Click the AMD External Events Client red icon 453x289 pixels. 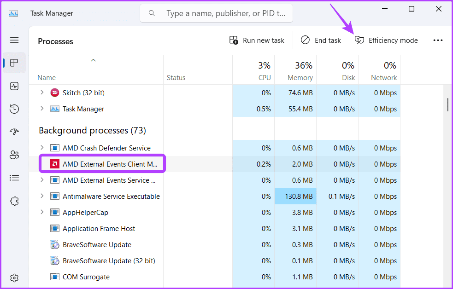(x=54, y=164)
